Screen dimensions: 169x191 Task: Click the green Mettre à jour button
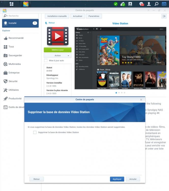coord(58,50)
